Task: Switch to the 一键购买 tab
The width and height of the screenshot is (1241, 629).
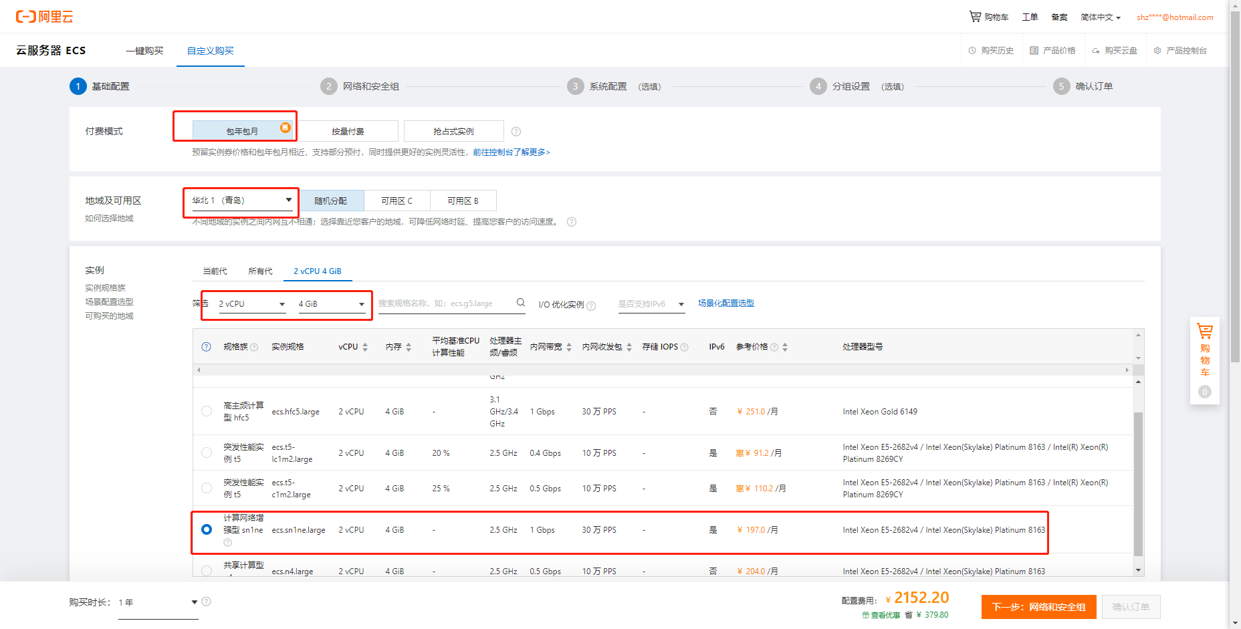Action: tap(144, 51)
